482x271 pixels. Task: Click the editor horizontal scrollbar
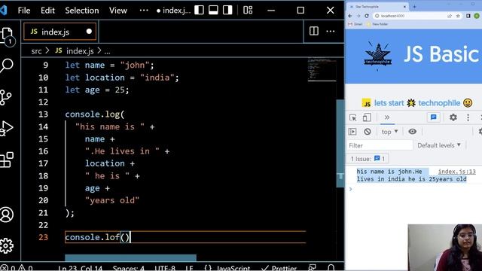pyautogui.click(x=130, y=257)
